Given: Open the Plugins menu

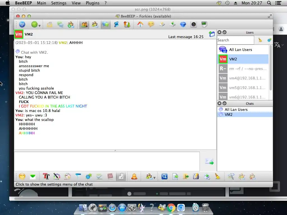Looking at the screenshot, I should coord(92,3).
